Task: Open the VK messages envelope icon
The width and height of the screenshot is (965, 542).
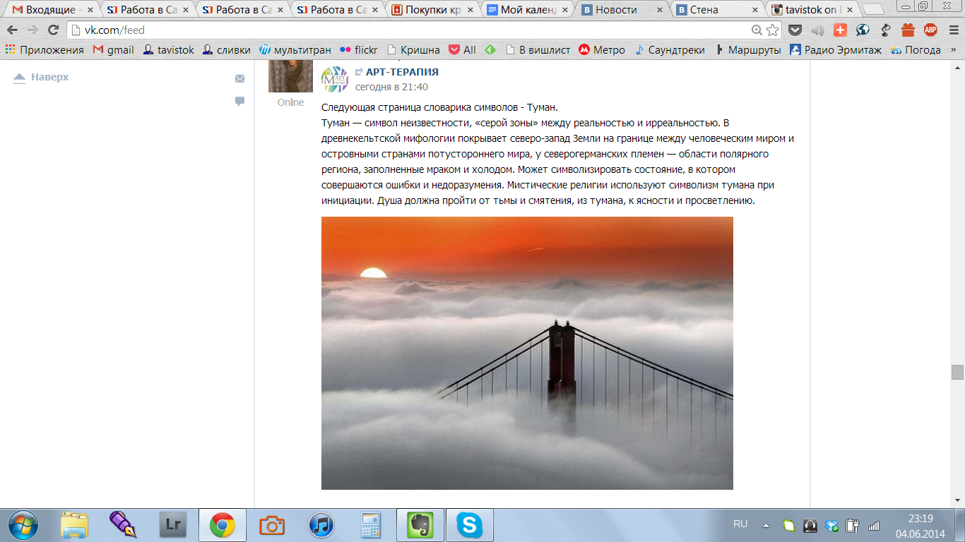Action: click(240, 79)
